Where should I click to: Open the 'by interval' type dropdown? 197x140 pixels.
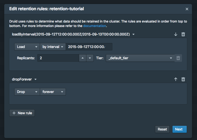[53, 47]
